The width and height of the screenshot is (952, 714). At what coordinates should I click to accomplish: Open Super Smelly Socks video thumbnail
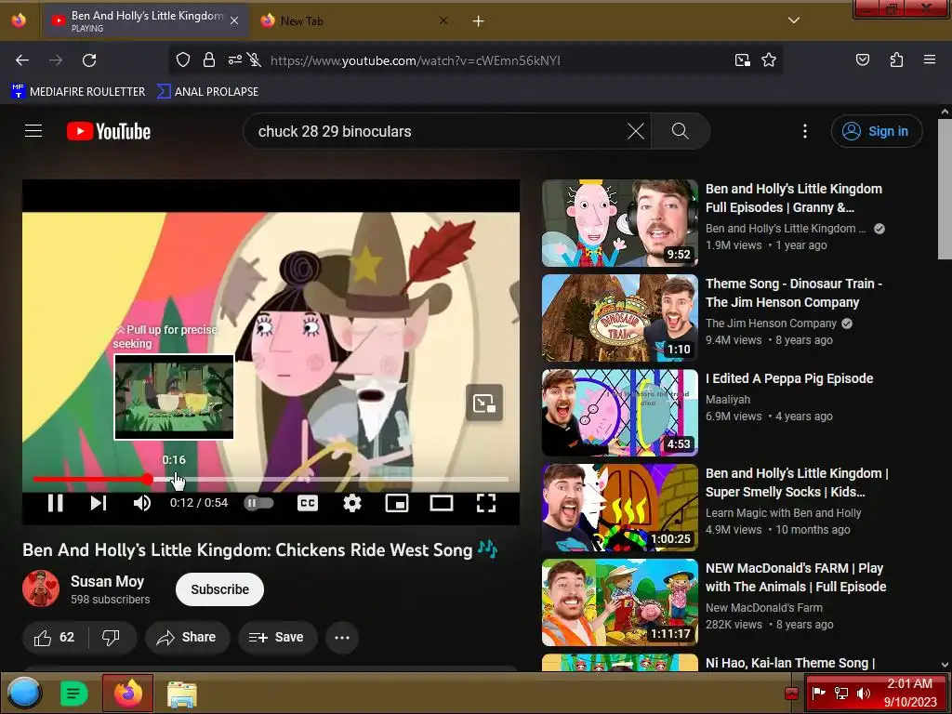(x=620, y=507)
